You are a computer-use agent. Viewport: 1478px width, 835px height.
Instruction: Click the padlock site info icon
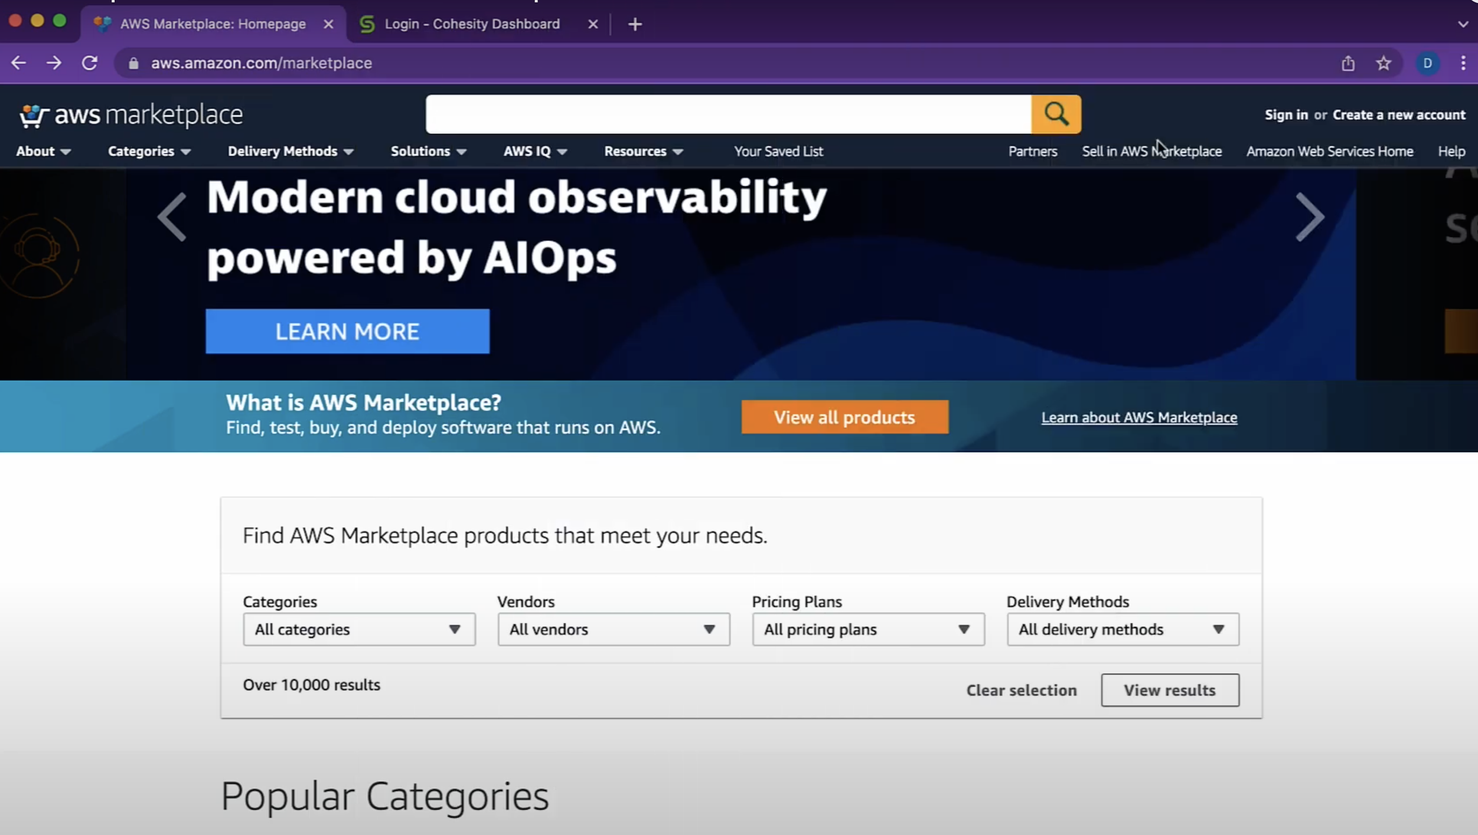133,63
